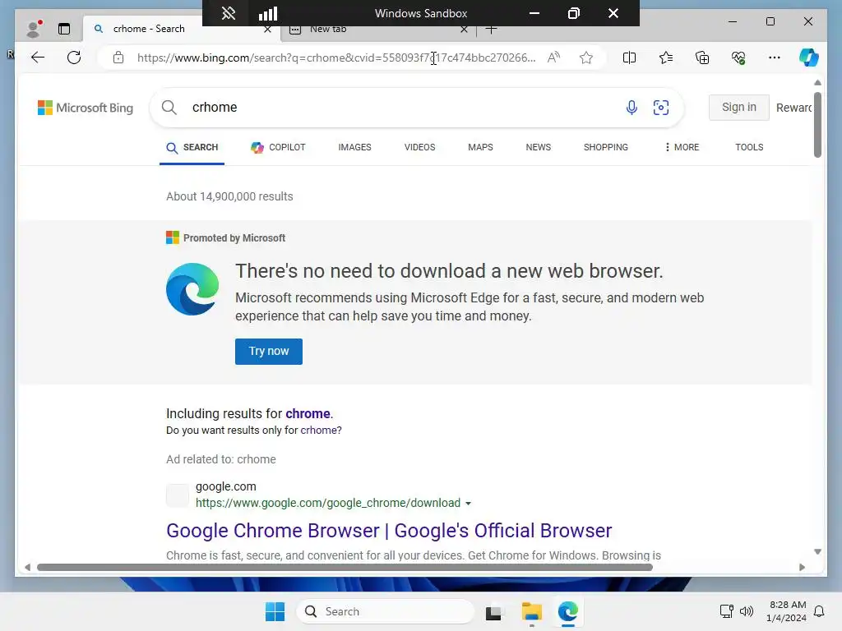842x631 pixels.
Task: Open the Favorites list icon
Action: coord(666,58)
